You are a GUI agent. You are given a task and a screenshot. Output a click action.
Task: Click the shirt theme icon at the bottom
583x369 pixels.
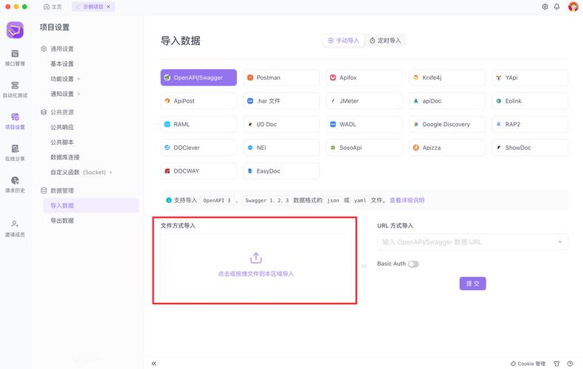coord(556,363)
